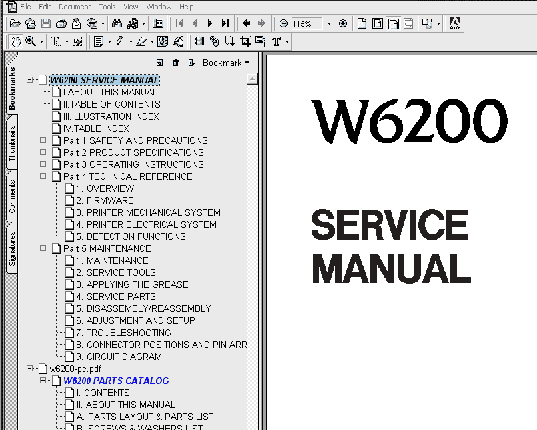Select the Pencil tool

point(119,42)
